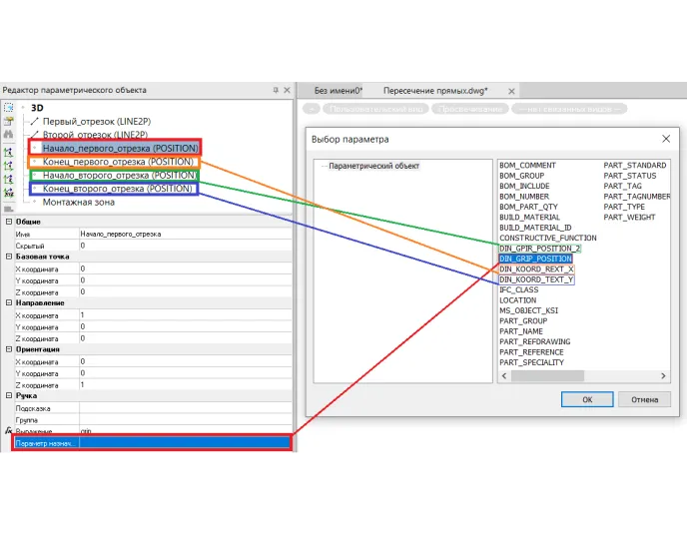Screen dimensions: 687x536
Task: Switch to the Без имени0 tab
Action: point(338,91)
